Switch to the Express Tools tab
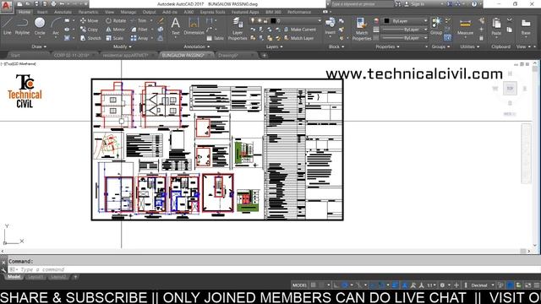This screenshot has height=304, width=541. pyautogui.click(x=212, y=12)
